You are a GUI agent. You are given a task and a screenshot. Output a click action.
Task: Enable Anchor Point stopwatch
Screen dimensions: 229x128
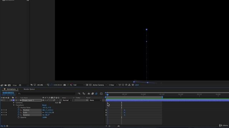point(19,107)
